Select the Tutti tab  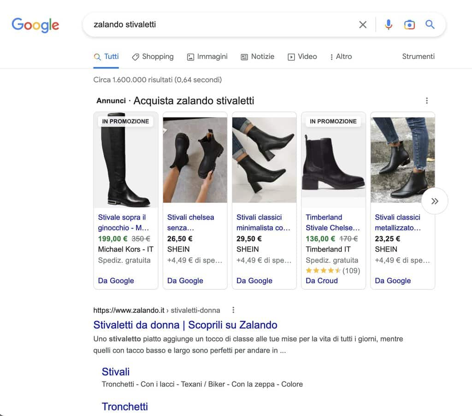pyautogui.click(x=106, y=57)
